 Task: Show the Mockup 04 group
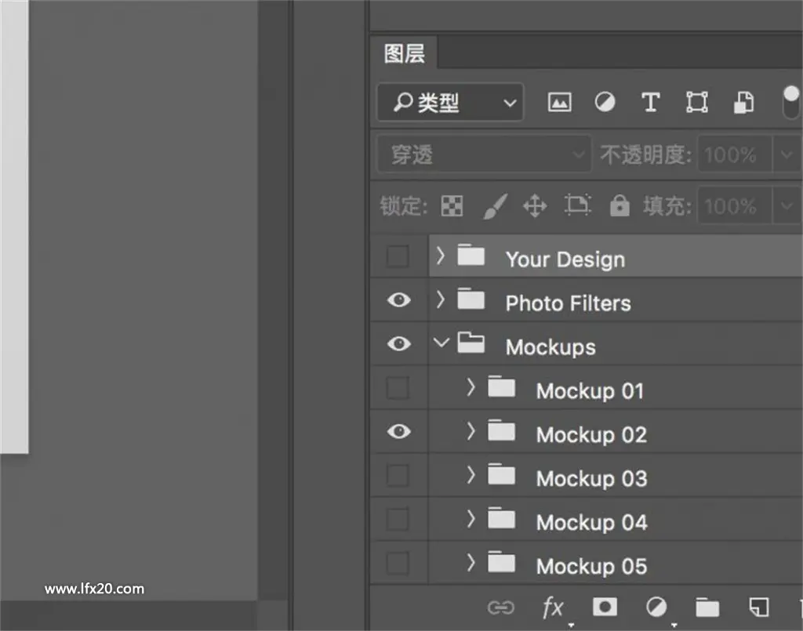pyautogui.click(x=398, y=520)
